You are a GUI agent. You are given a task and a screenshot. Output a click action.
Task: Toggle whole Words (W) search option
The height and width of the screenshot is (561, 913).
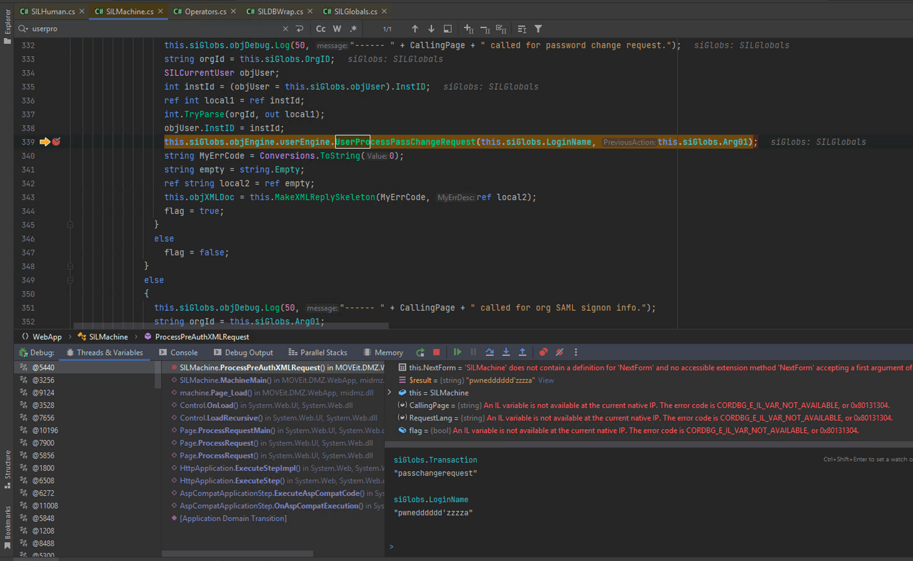coord(337,29)
